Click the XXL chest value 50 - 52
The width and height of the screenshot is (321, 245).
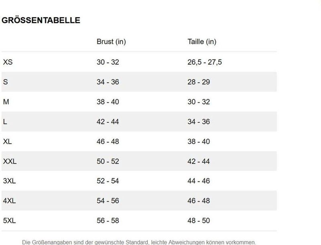click(x=108, y=161)
